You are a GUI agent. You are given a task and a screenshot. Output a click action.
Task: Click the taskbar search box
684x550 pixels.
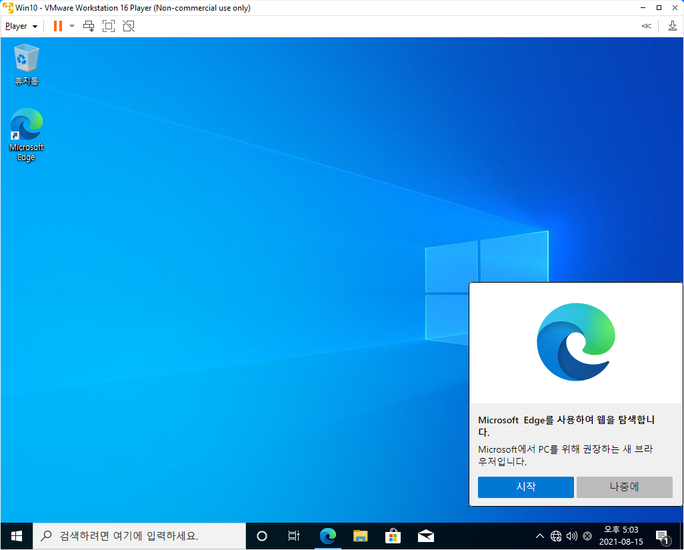pyautogui.click(x=139, y=536)
